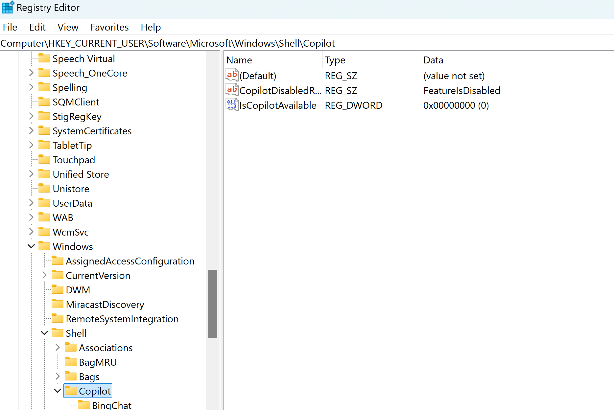Select the StigRegKey key label
The height and width of the screenshot is (410, 614).
pos(77,117)
